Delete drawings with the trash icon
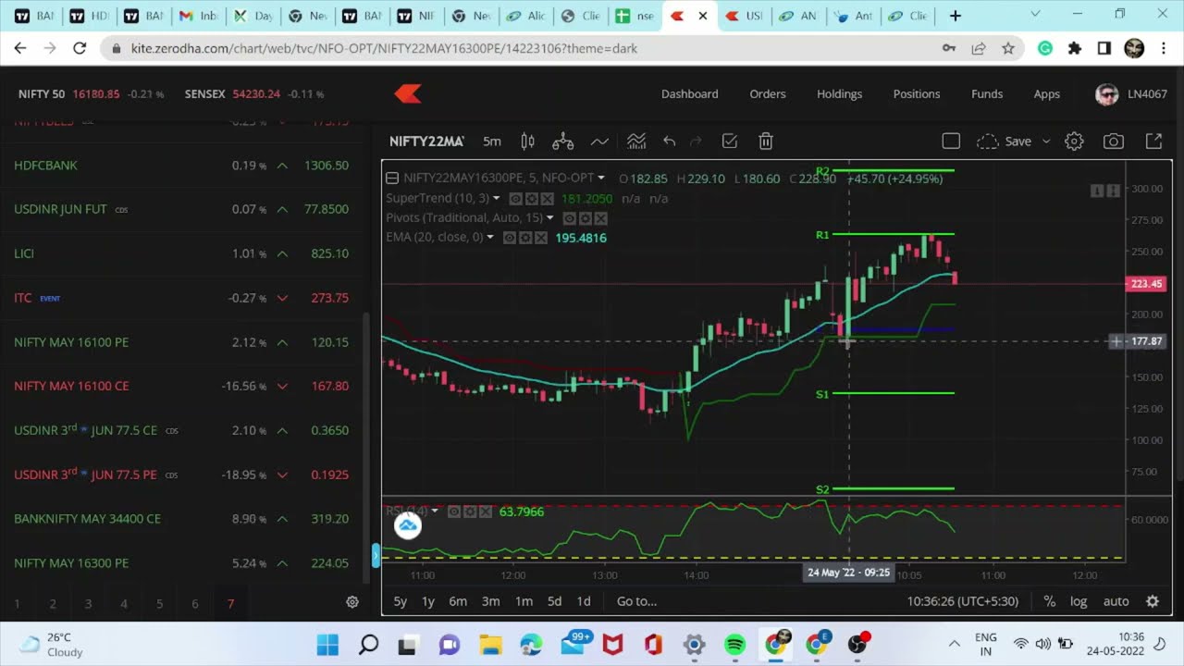Viewport: 1184px width, 666px height. [x=766, y=142]
